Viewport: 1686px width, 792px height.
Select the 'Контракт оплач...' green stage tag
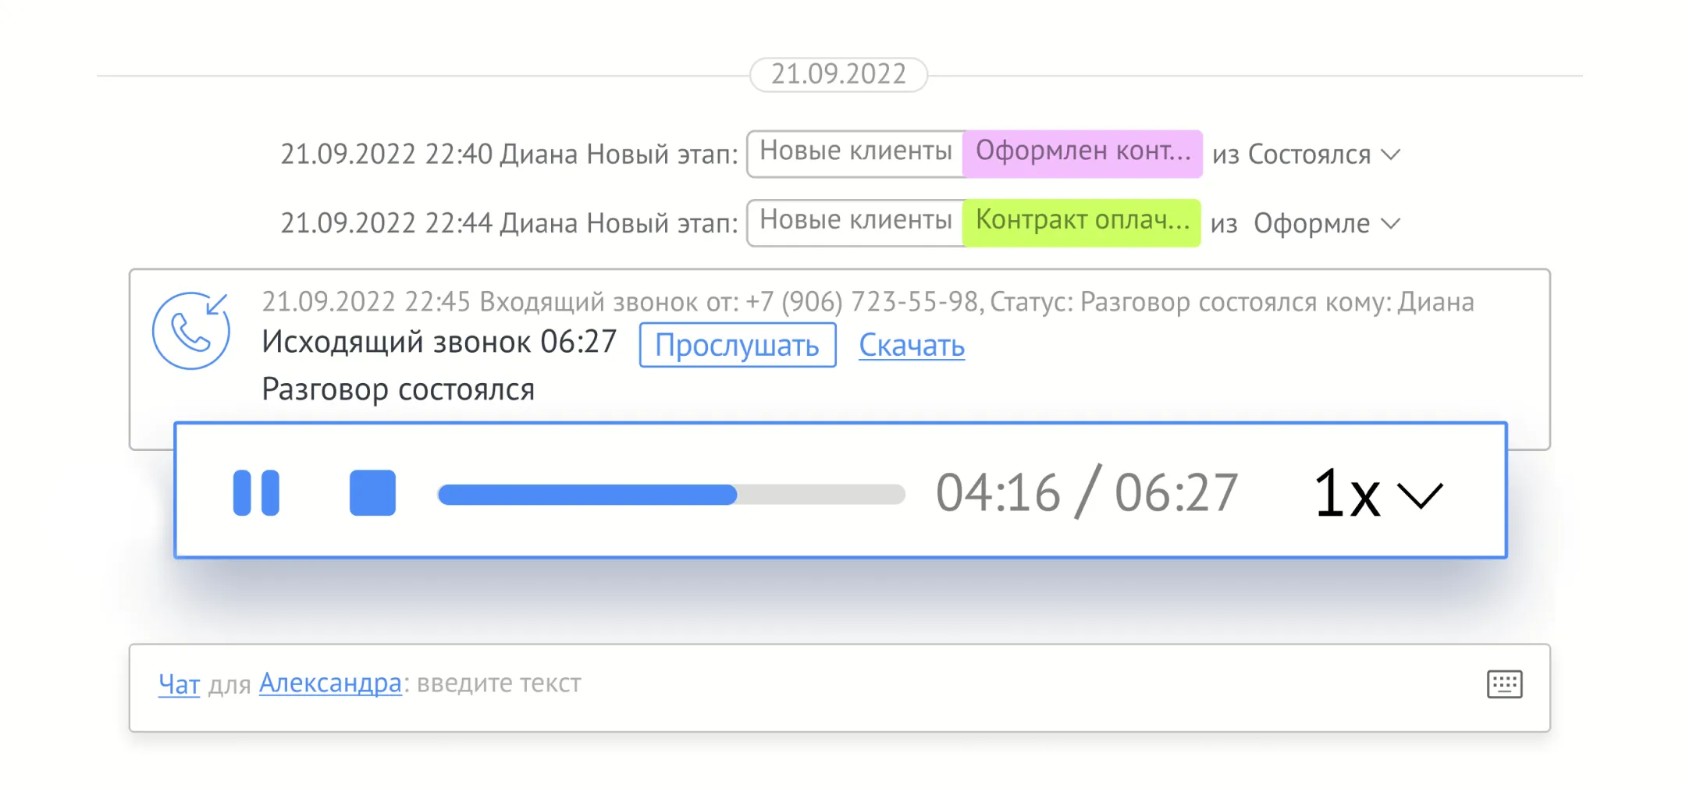coord(1083,222)
